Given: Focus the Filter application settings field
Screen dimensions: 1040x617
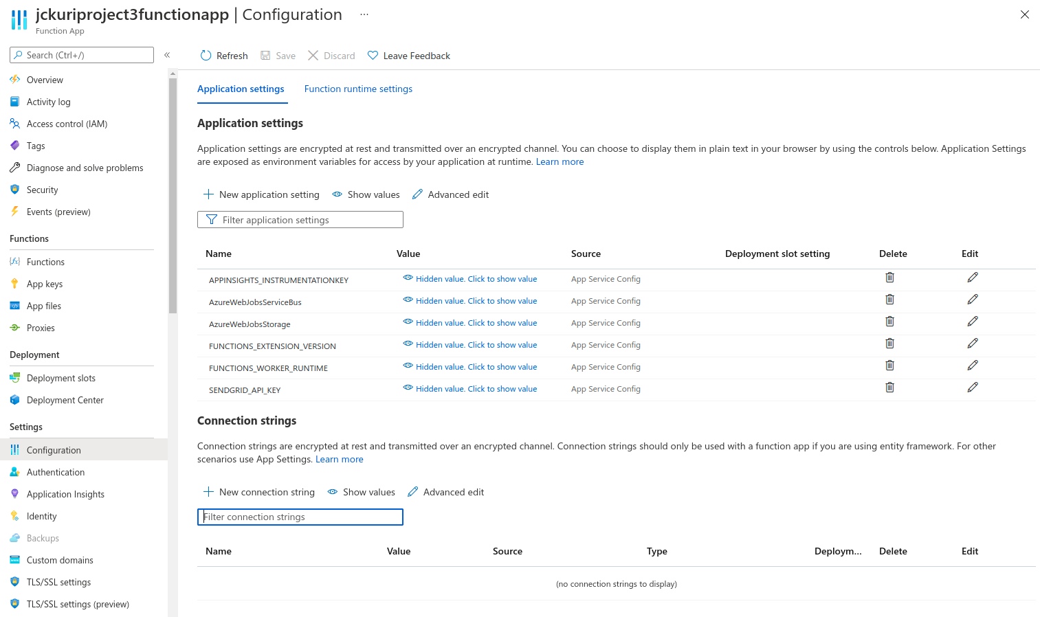Looking at the screenshot, I should pyautogui.click(x=300, y=220).
